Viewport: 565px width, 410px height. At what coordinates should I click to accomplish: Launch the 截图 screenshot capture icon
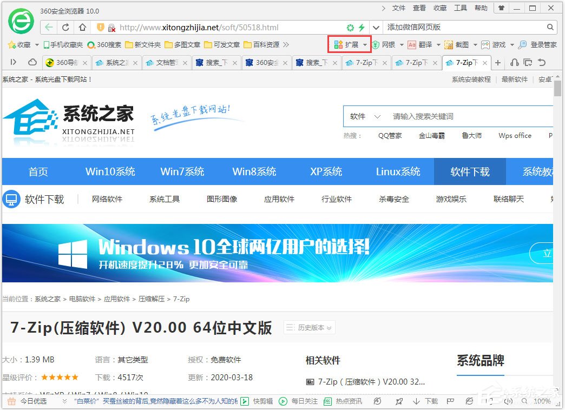click(x=448, y=44)
